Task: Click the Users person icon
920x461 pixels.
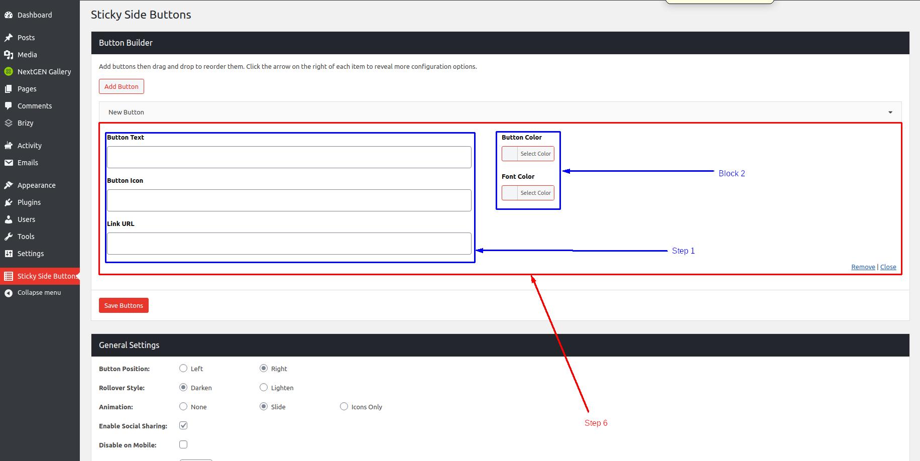Action: click(x=9, y=219)
